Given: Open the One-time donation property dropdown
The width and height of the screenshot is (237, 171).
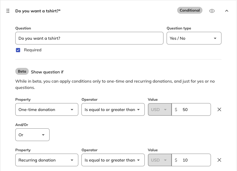Looking at the screenshot, I should pyautogui.click(x=47, y=109).
